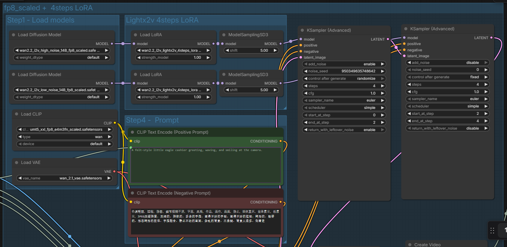Click collapse dot on Positive Prompt node
The height and width of the screenshot is (247, 507).
(x=132, y=132)
